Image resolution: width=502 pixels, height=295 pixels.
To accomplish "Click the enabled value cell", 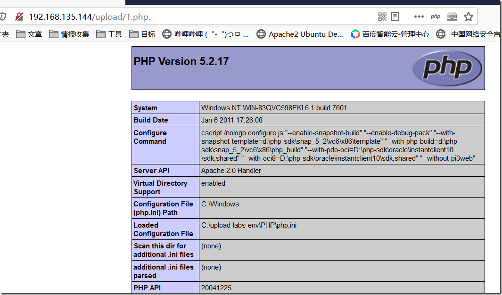I will point(342,187).
